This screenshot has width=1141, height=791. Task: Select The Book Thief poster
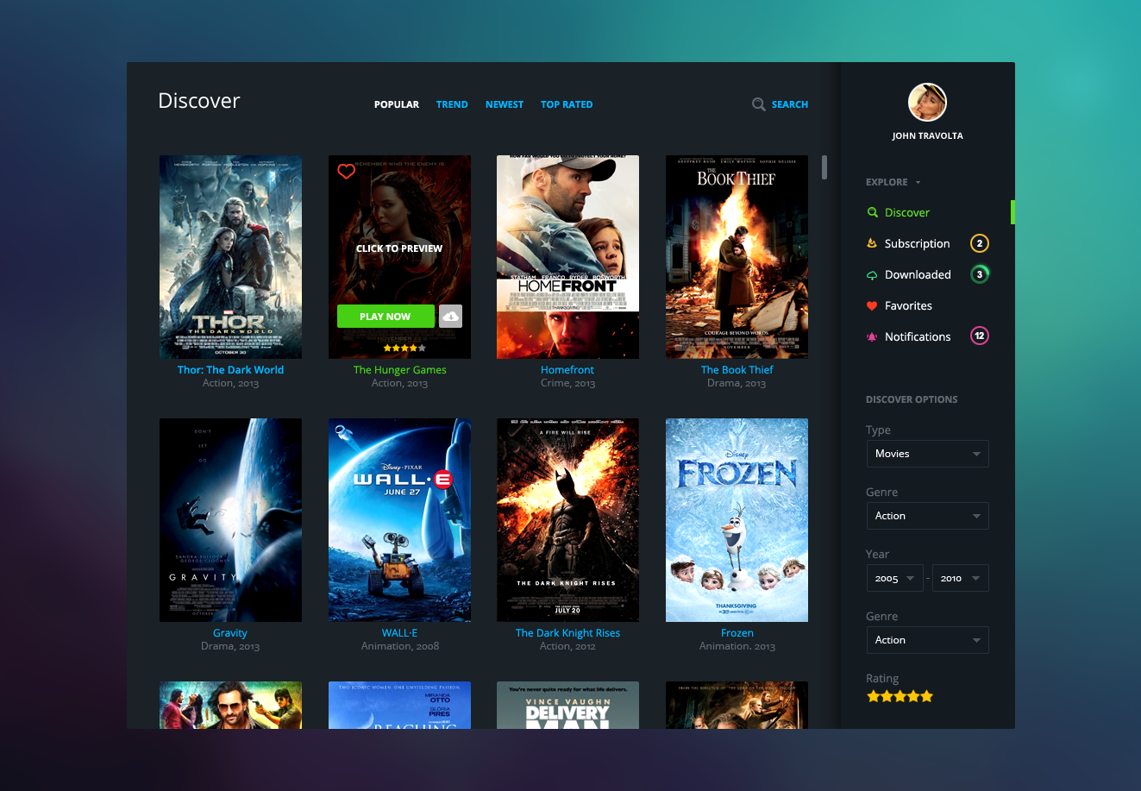point(737,257)
